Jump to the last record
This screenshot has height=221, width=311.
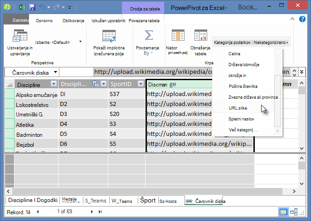pos(100,211)
